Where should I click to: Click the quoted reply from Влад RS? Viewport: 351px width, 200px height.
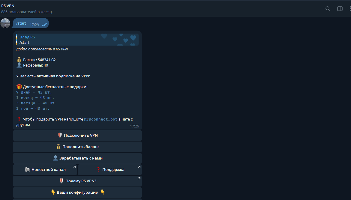[77, 40]
